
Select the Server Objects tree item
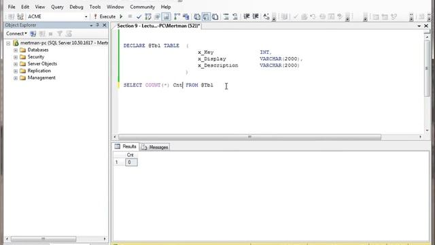coord(42,64)
